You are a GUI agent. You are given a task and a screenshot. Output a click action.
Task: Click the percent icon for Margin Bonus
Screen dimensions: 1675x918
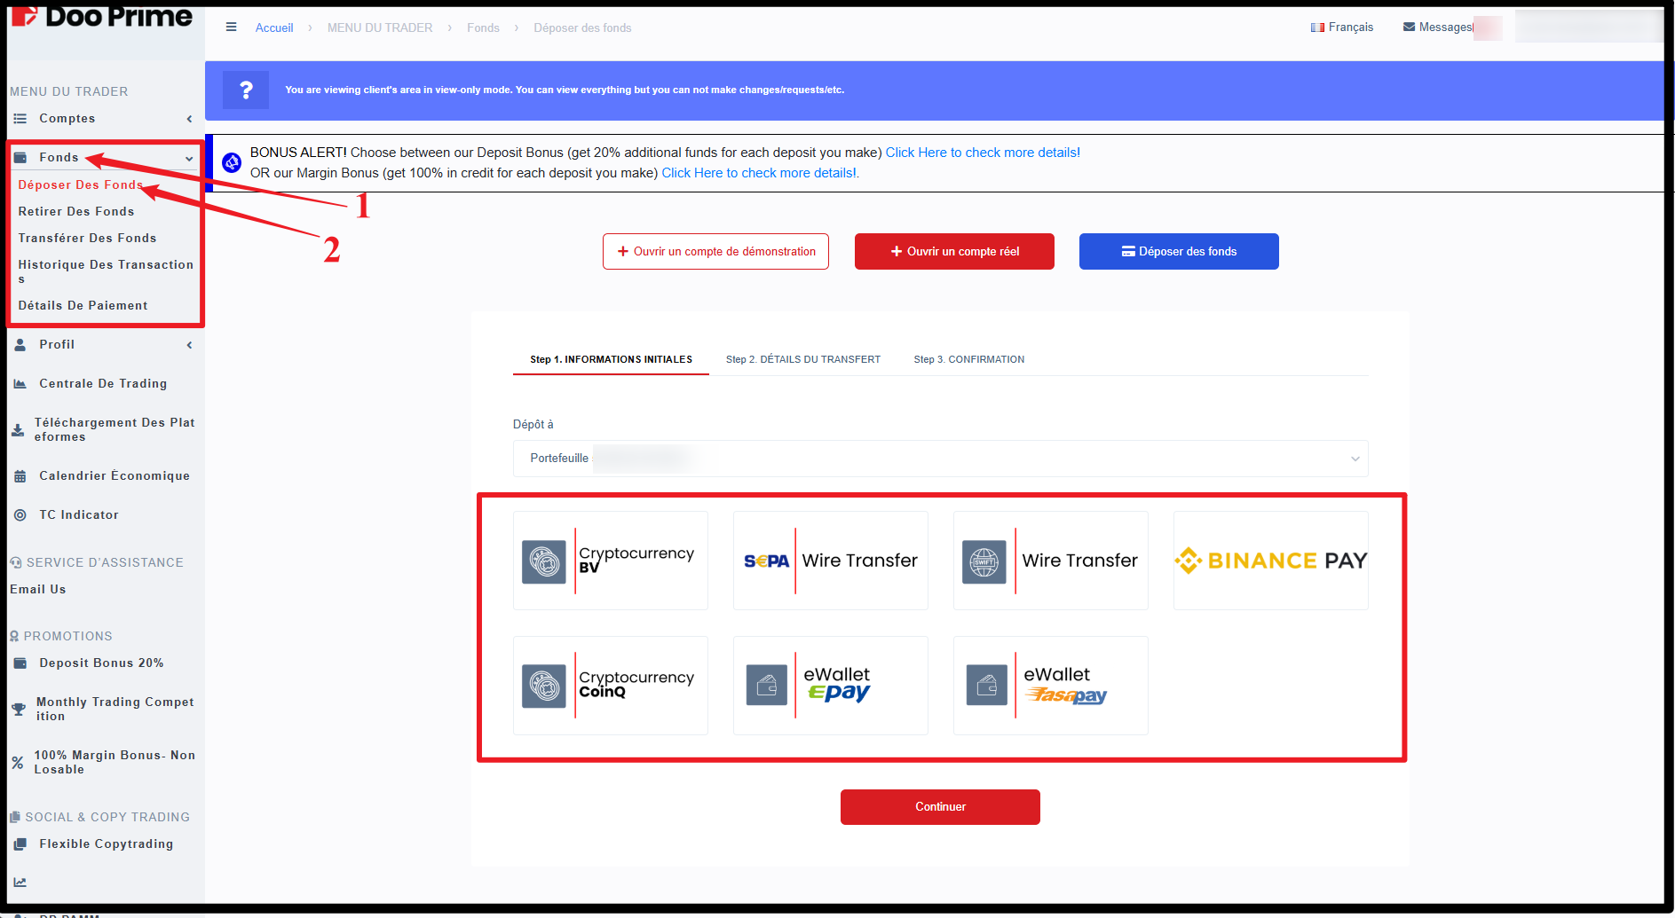tap(17, 763)
